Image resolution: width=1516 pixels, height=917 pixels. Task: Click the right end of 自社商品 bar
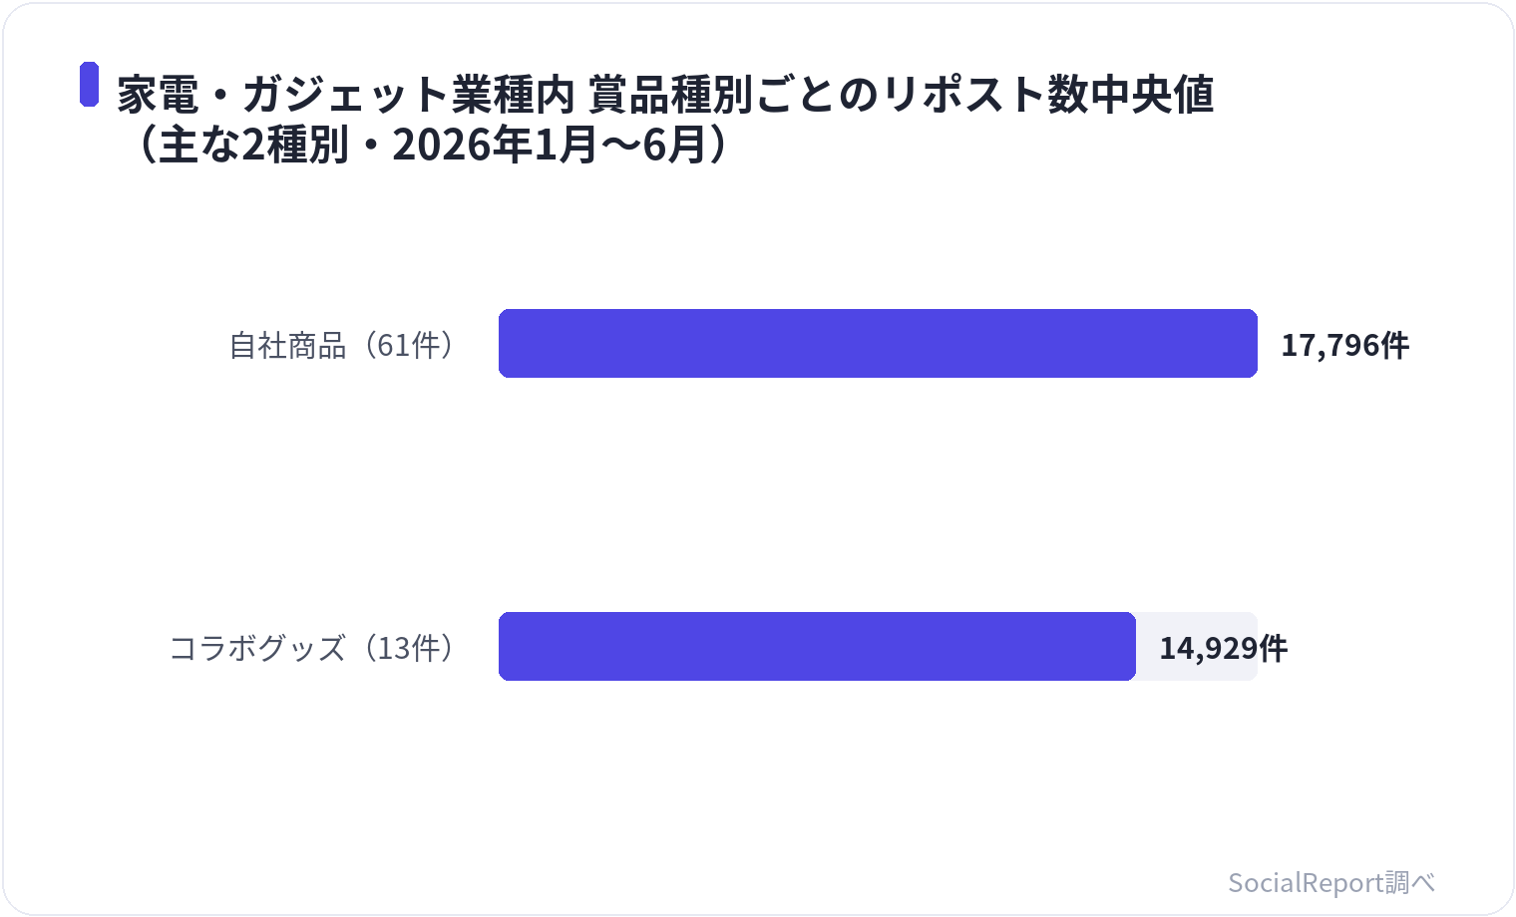click(1250, 344)
